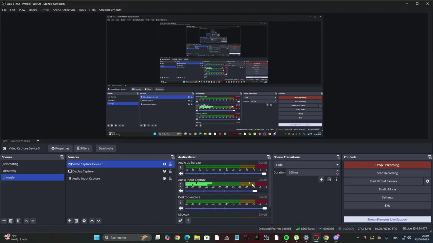Add a new scene with plus icon
Screen dimensions: 433x243
coord(4,221)
